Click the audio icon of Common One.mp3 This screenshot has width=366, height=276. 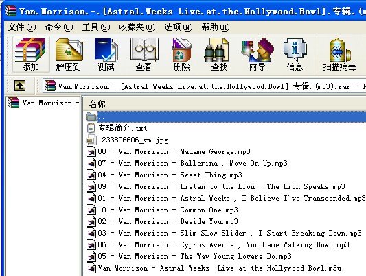pyautogui.click(x=91, y=210)
